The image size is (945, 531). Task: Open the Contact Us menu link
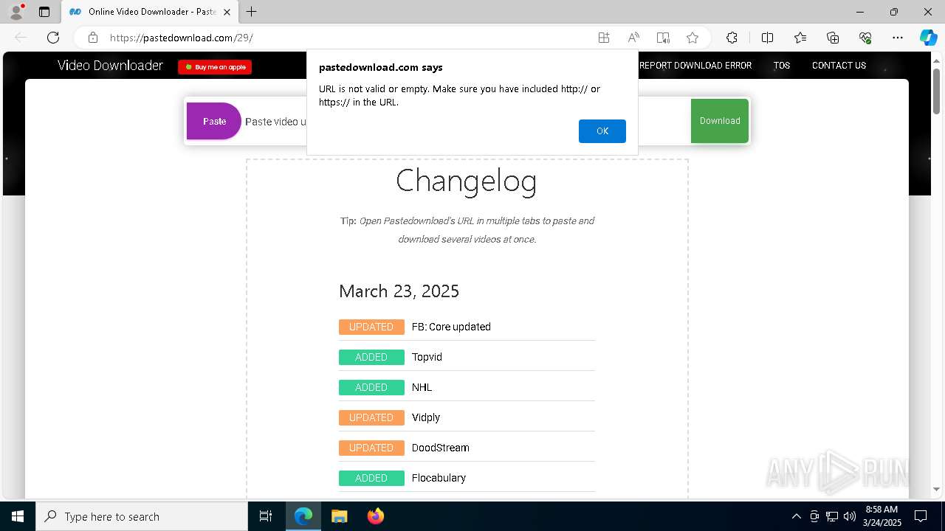pyautogui.click(x=839, y=66)
